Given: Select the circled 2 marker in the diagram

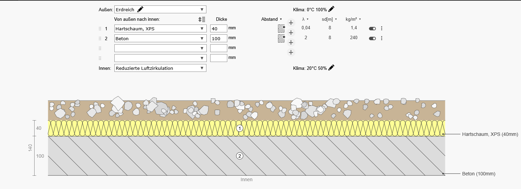Looking at the screenshot, I should pos(240,156).
